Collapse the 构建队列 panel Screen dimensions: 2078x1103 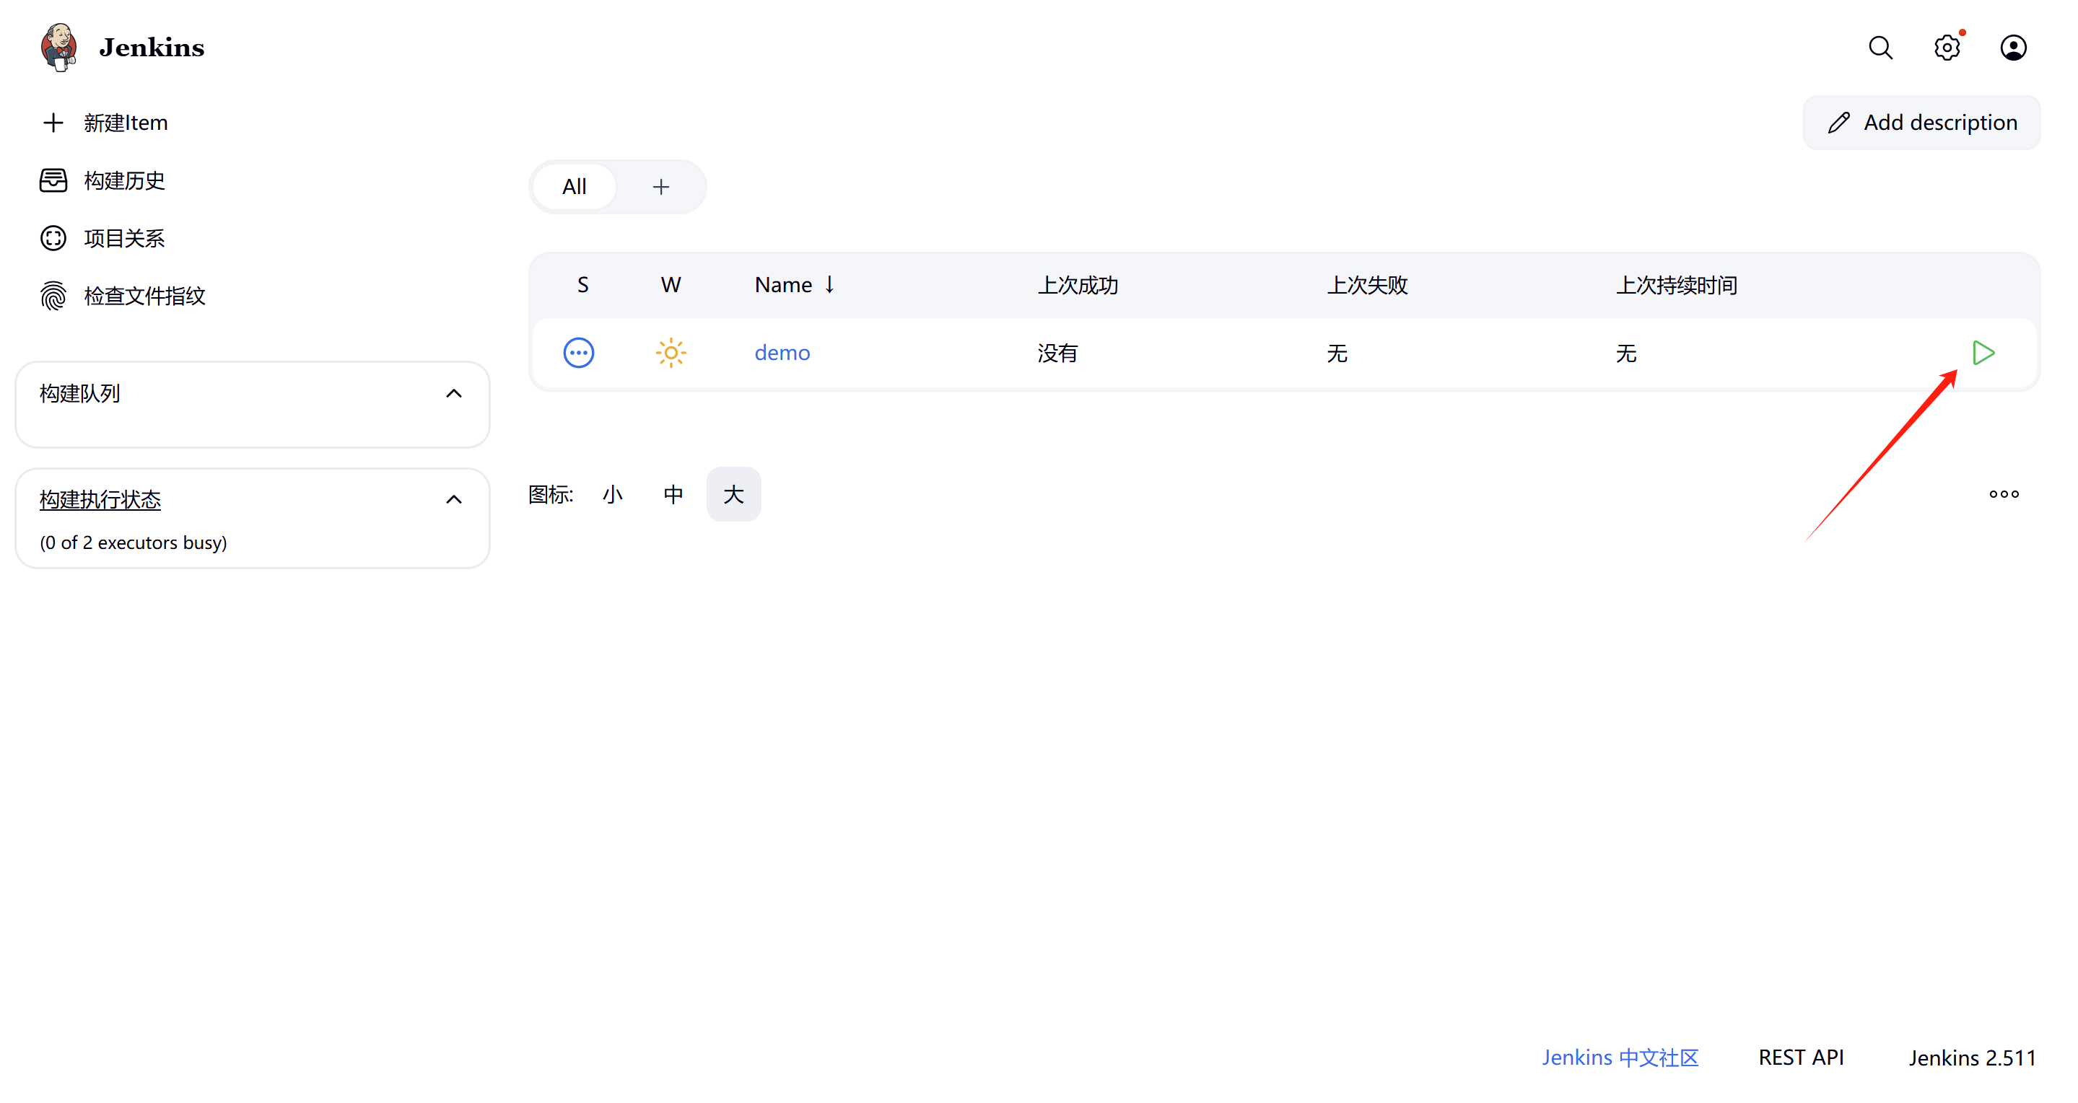454,393
